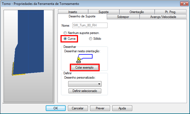The width and height of the screenshot is (190, 114).
Task: Click the Nome text field
Action: tap(90, 25)
